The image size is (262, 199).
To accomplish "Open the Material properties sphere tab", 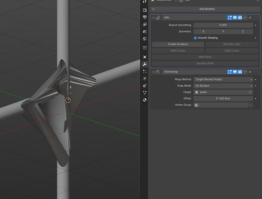I will click(145, 100).
